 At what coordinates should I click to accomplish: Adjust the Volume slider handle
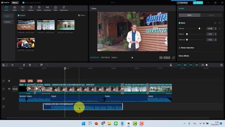(x=199, y=29)
